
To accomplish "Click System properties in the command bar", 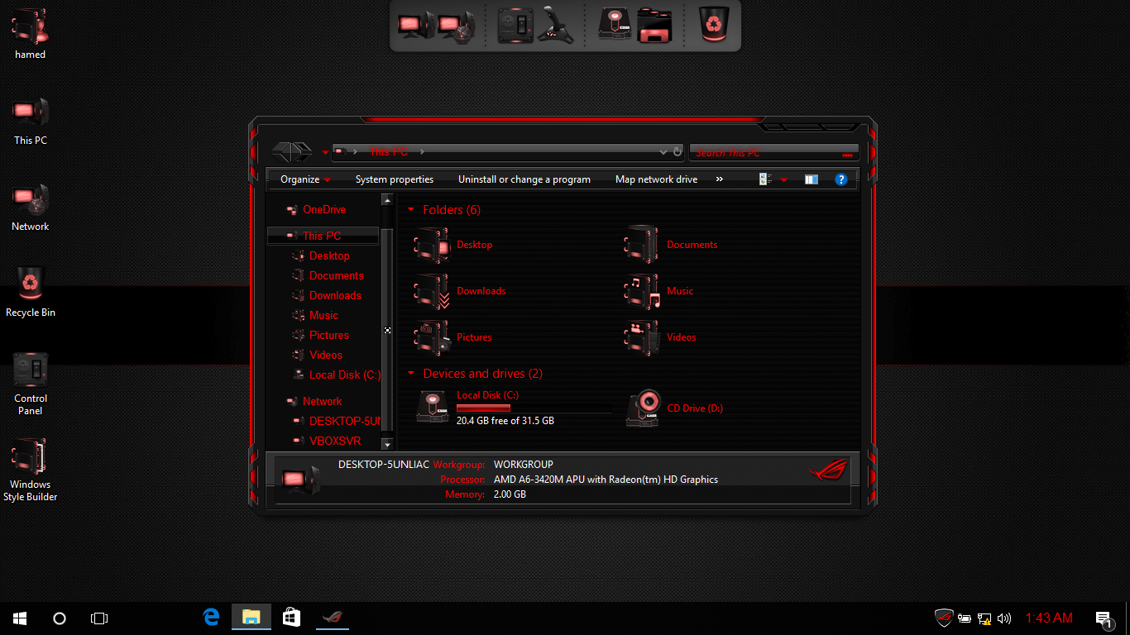I will click(x=395, y=179).
